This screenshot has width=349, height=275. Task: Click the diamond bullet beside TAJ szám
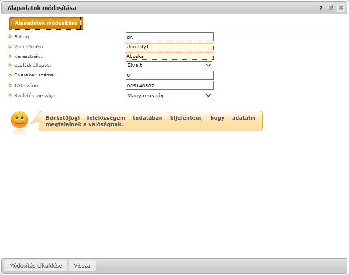pos(10,85)
